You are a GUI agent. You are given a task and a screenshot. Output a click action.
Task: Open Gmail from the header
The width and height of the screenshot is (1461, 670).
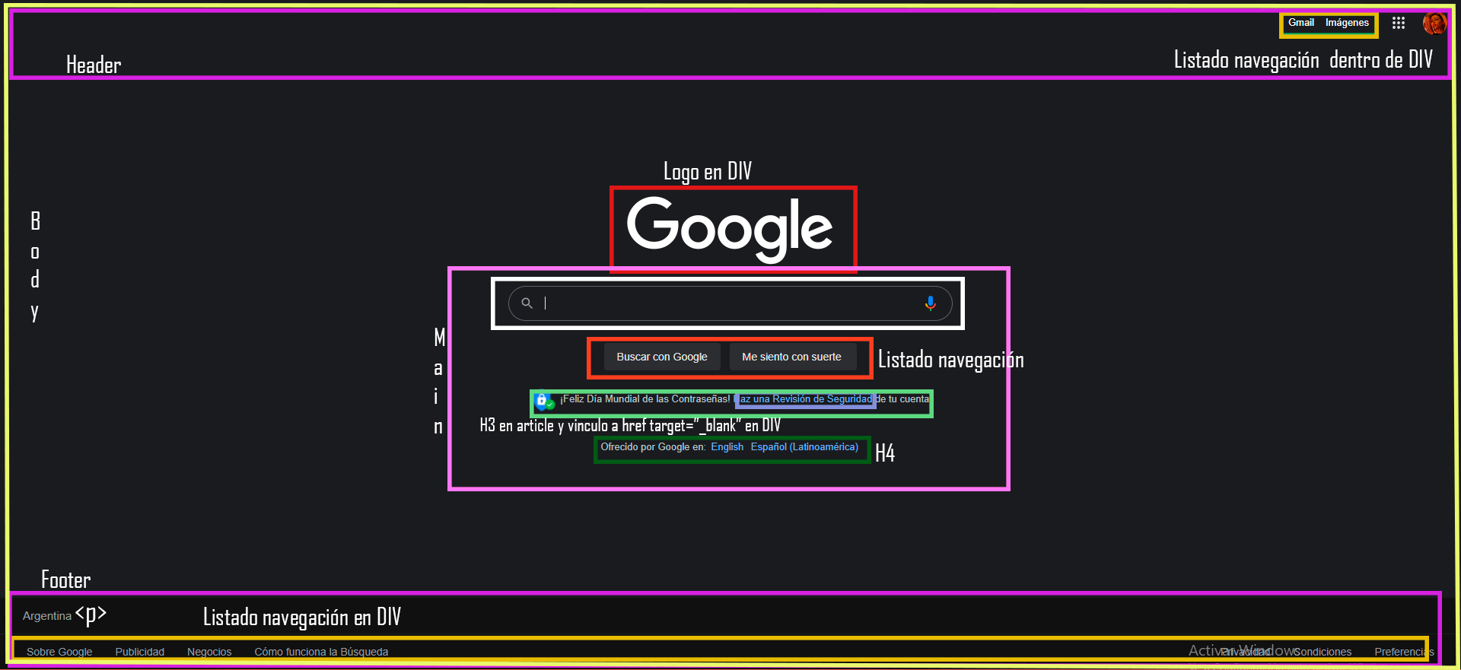pyautogui.click(x=1300, y=23)
